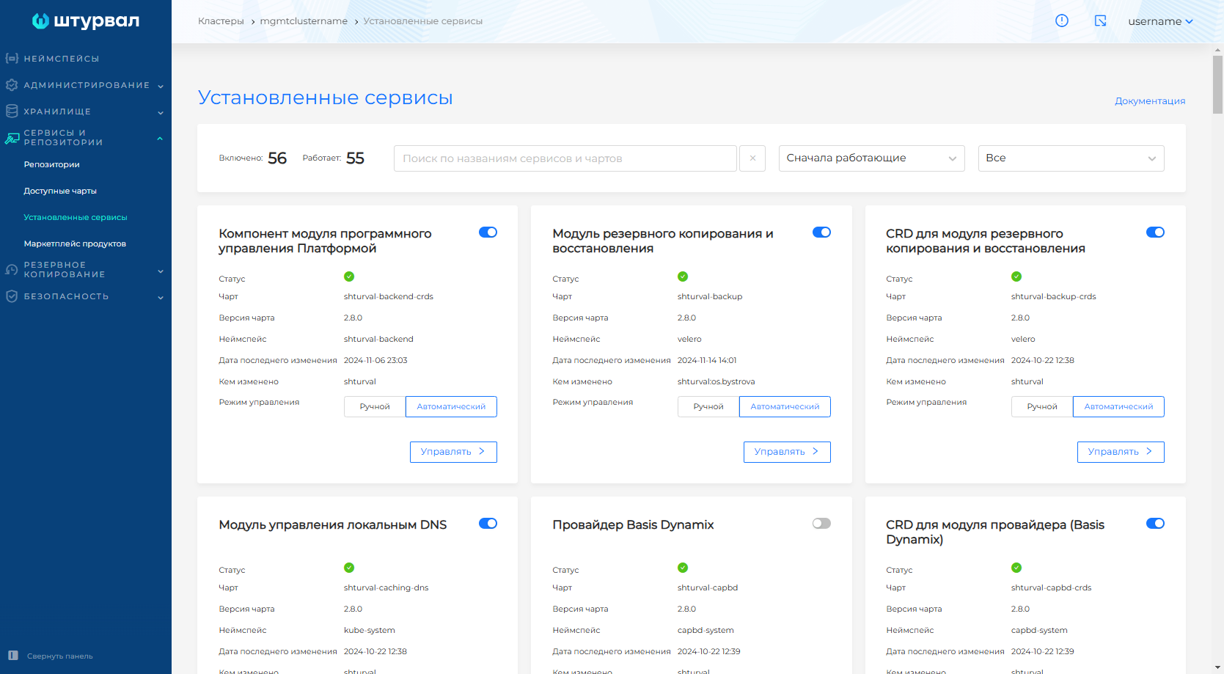Open the Namespaces sidebar icon
1224x674 pixels.
coord(12,58)
